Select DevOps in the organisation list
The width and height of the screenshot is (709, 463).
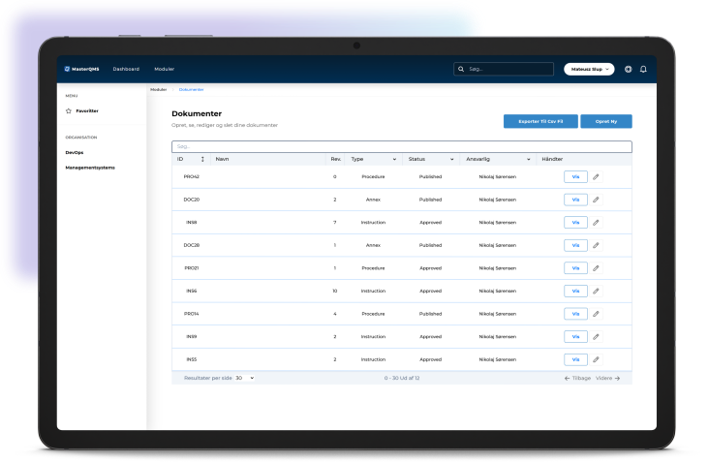[75, 152]
